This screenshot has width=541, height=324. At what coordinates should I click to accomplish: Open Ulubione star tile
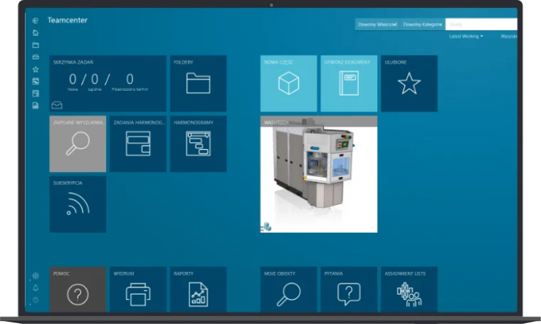point(409,83)
